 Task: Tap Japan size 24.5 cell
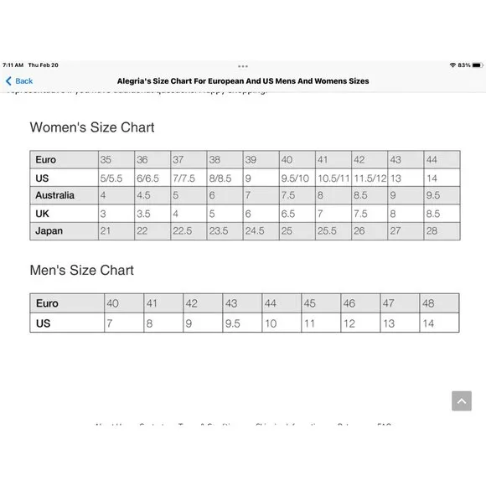pyautogui.click(x=261, y=231)
